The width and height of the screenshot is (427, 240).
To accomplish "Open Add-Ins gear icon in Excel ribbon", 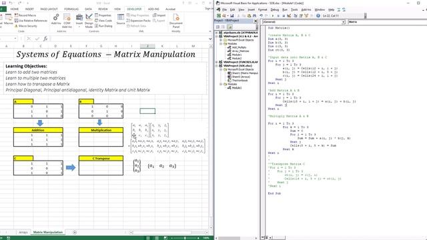I will (56, 19).
